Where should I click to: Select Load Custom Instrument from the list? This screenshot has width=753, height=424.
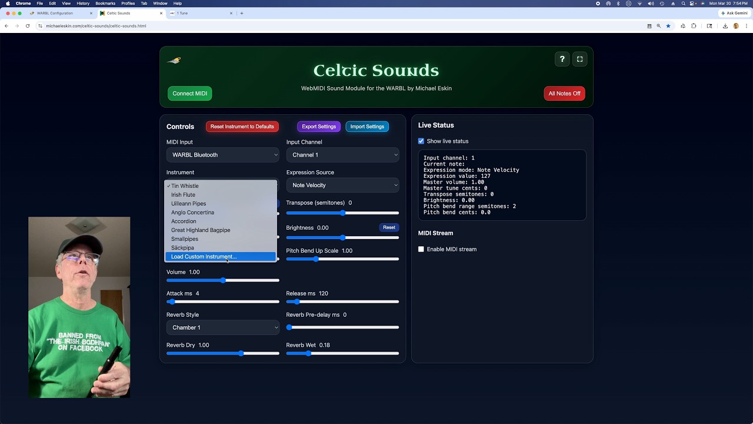(x=204, y=257)
